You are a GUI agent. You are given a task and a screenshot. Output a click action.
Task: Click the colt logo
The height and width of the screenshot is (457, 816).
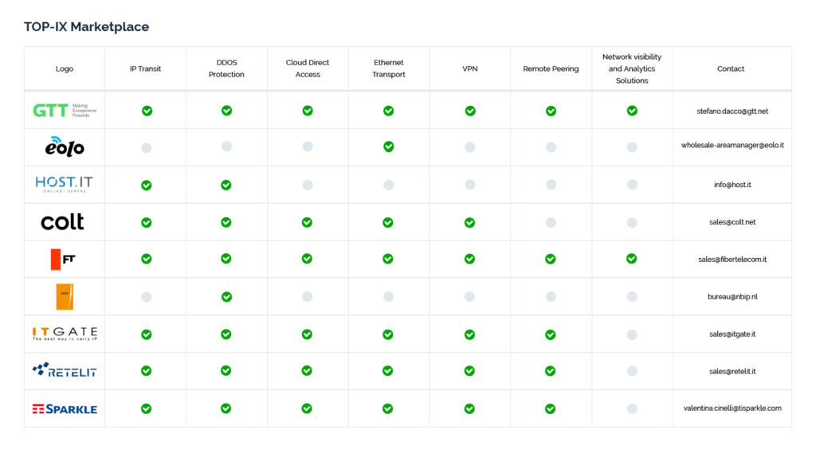pos(62,222)
